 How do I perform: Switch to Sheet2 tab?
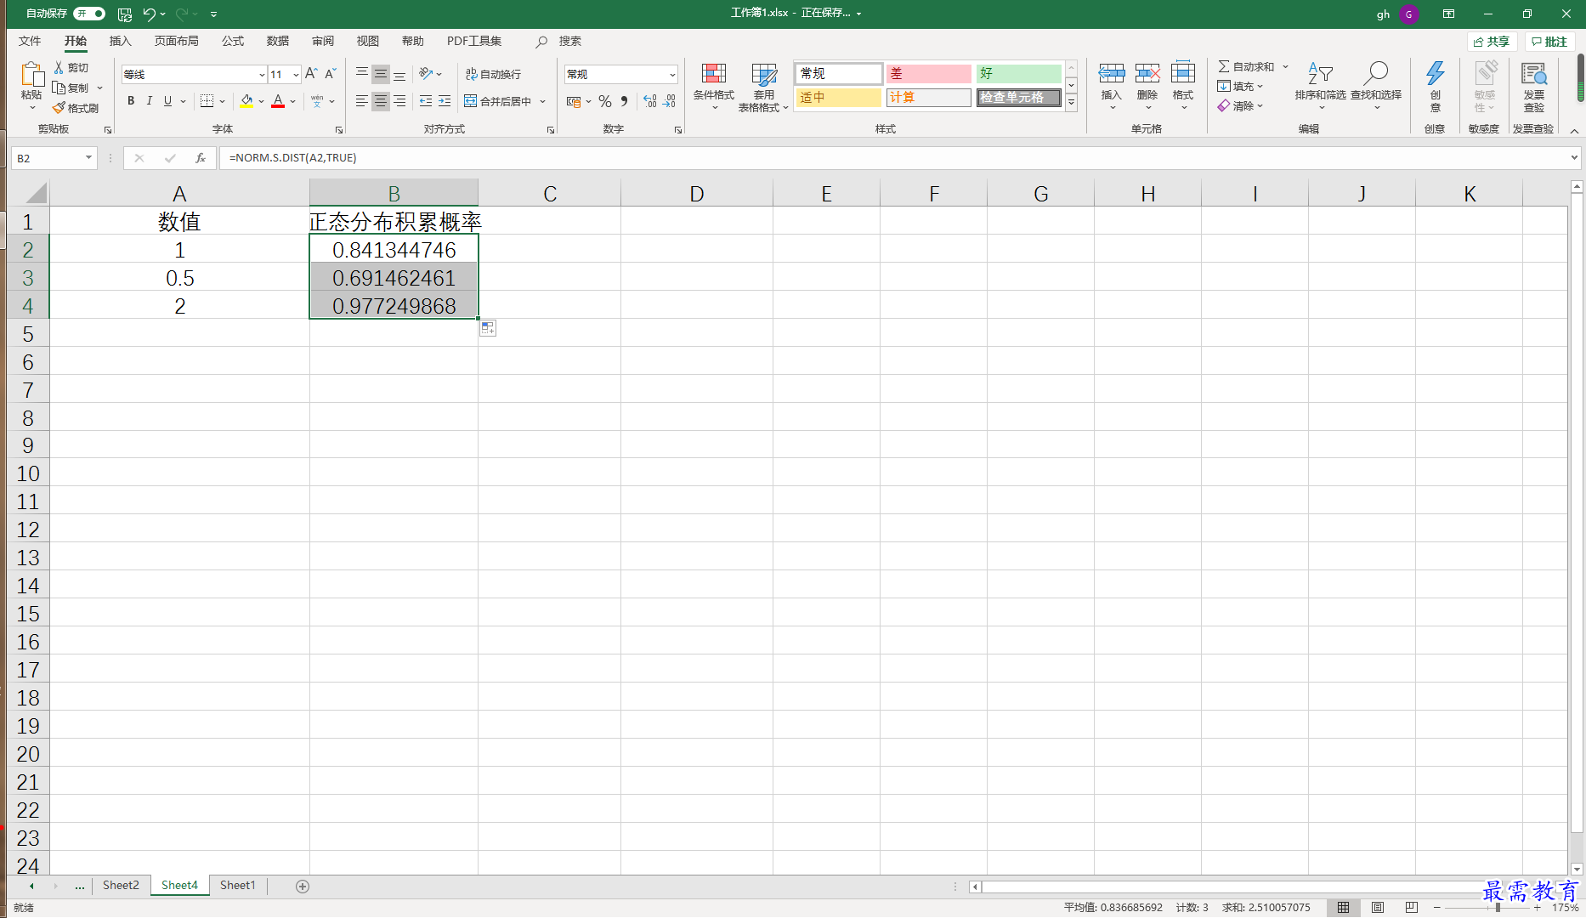121,886
